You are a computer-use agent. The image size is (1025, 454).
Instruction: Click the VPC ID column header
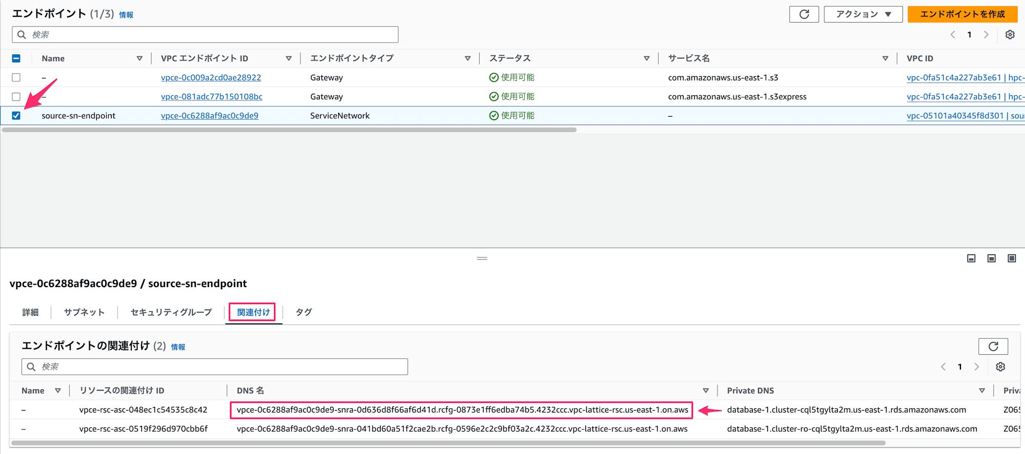(920, 58)
